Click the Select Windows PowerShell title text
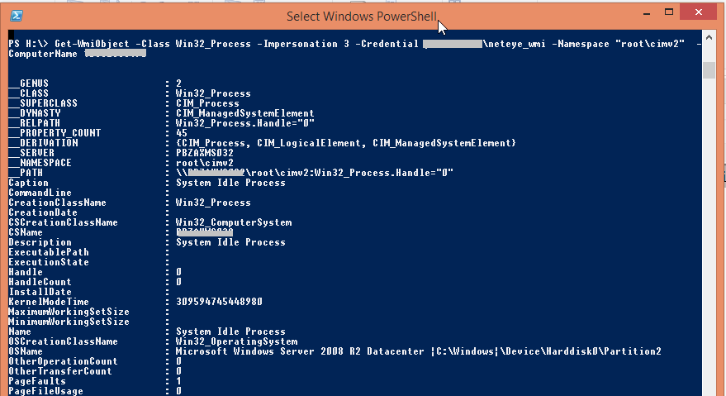The image size is (726, 396). click(362, 17)
